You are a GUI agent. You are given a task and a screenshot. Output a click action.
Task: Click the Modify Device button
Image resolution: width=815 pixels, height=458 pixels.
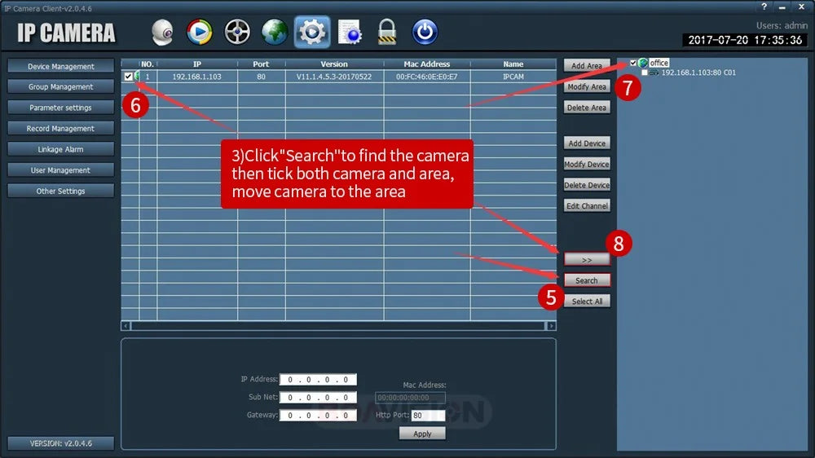point(587,164)
